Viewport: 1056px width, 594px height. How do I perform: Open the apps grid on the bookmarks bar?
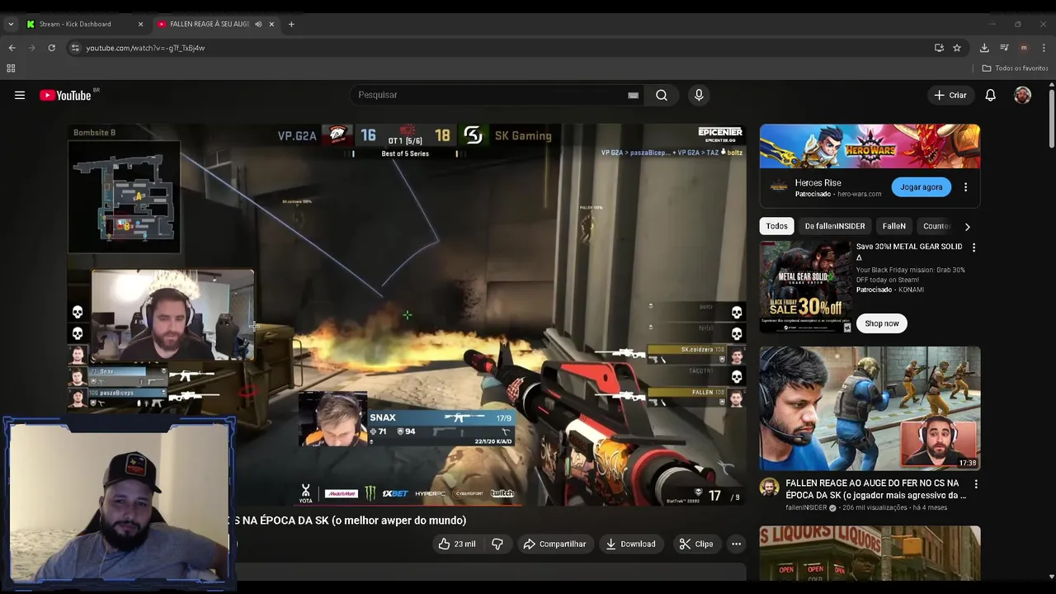pyautogui.click(x=11, y=68)
